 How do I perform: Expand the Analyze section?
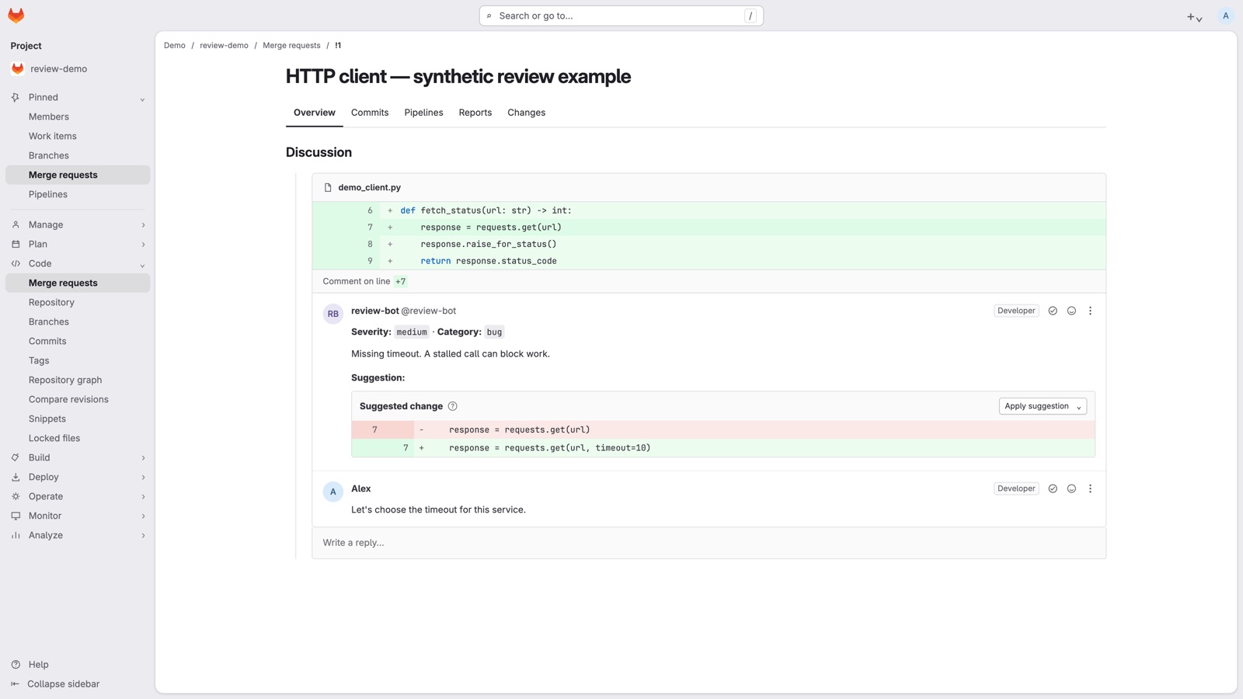tap(142, 536)
